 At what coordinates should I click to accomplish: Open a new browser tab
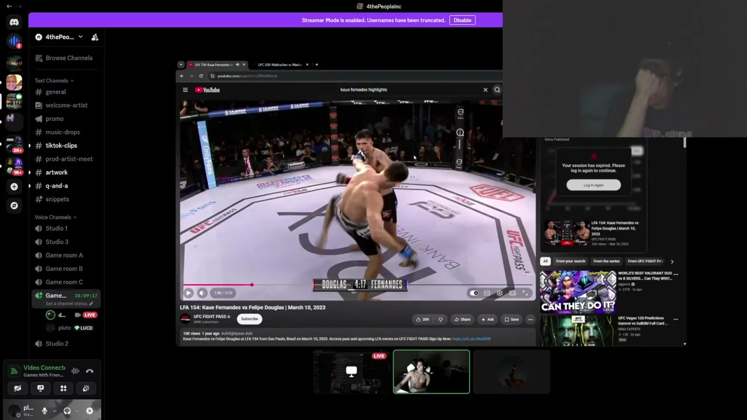pos(316,64)
